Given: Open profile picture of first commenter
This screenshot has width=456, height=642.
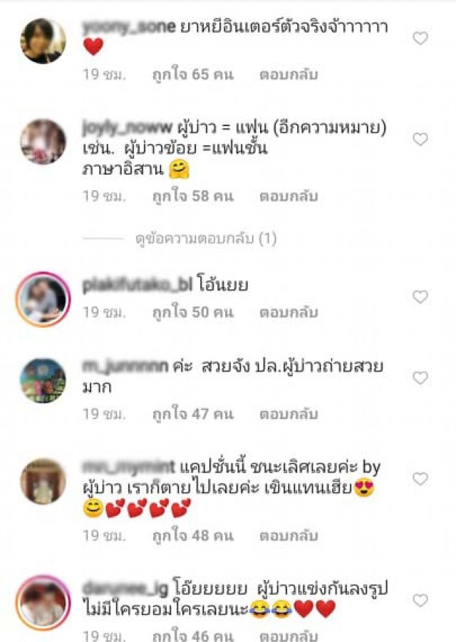Looking at the screenshot, I should 43,41.
